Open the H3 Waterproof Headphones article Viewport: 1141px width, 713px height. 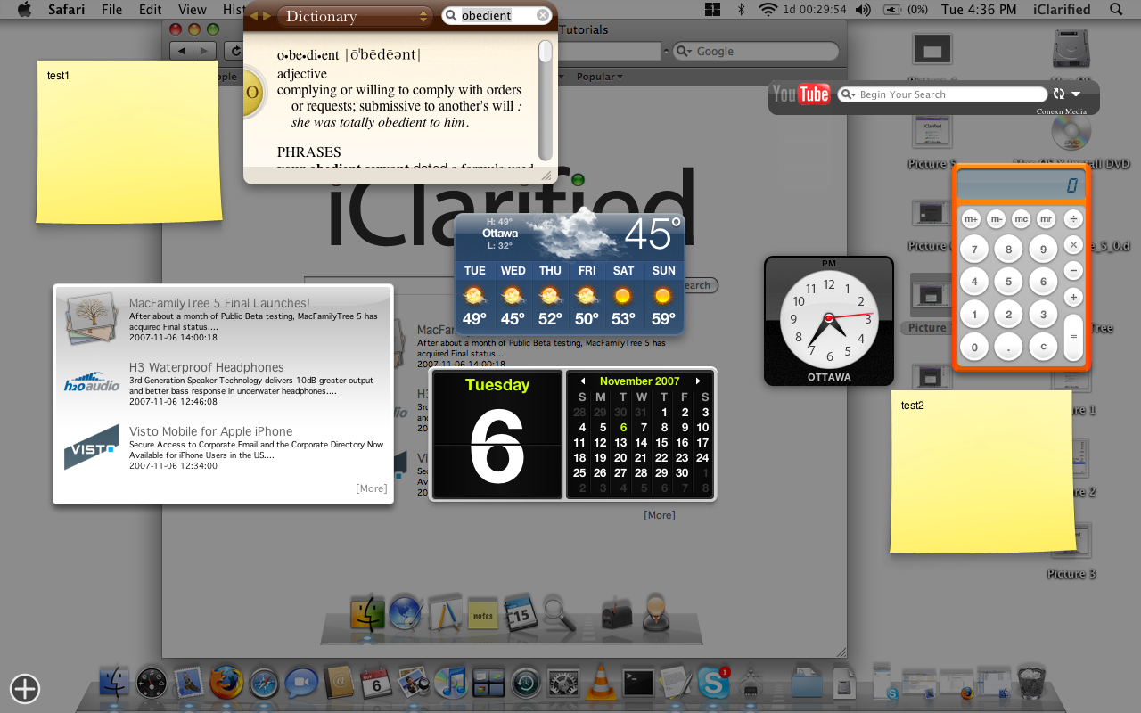point(206,367)
